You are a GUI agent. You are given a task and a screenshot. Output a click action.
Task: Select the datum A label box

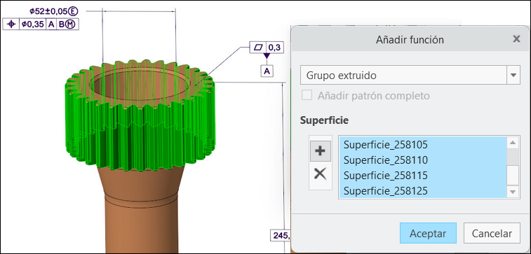pyautogui.click(x=267, y=71)
